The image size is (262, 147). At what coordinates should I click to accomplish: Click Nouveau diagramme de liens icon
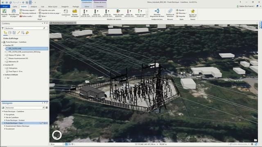point(157,11)
